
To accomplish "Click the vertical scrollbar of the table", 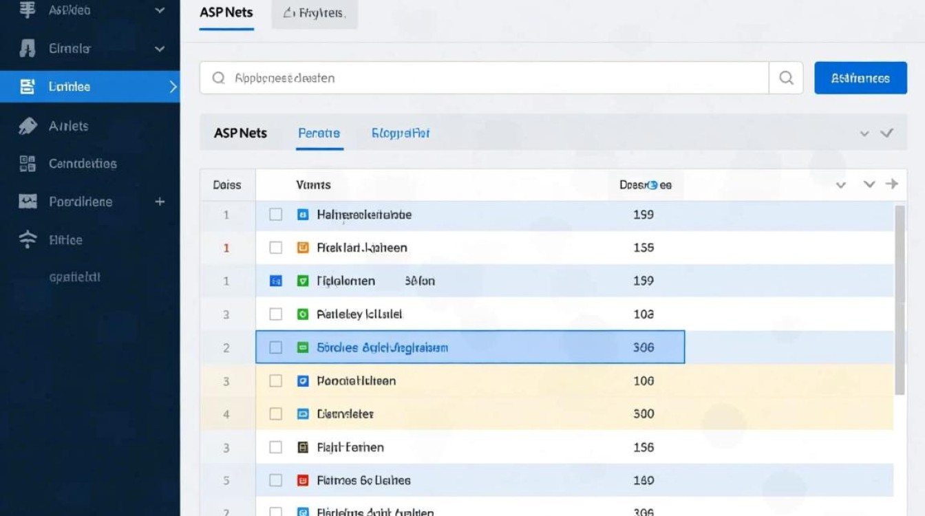I will click(x=899, y=299).
